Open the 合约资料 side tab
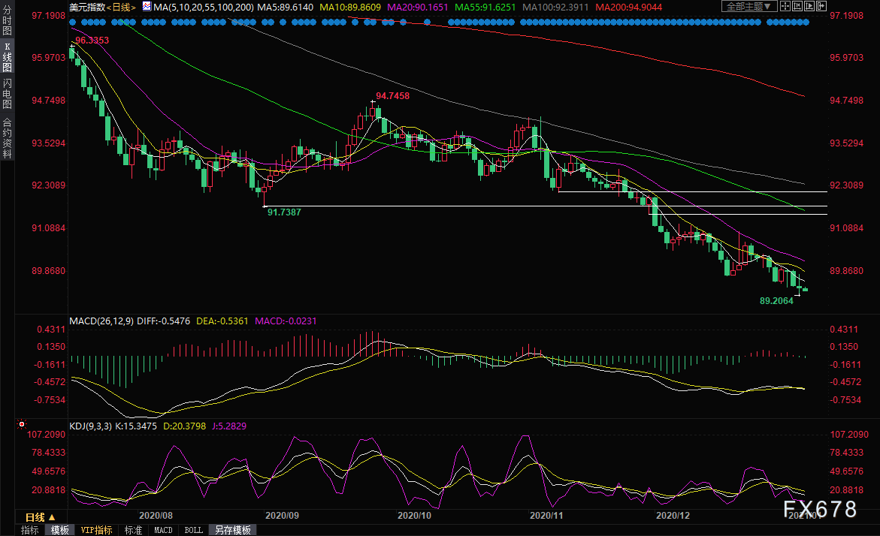 7,137
